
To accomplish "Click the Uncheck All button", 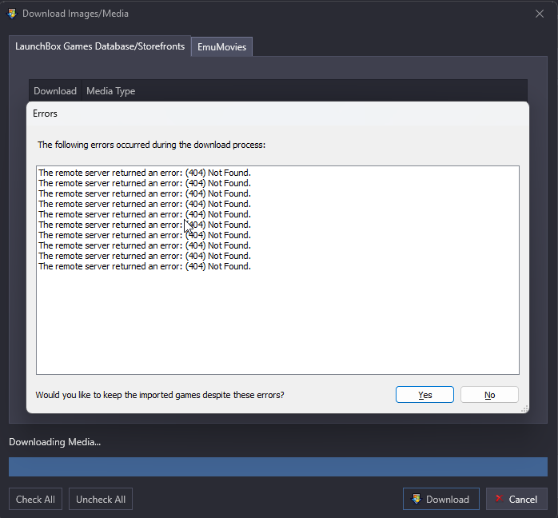I will [101, 499].
